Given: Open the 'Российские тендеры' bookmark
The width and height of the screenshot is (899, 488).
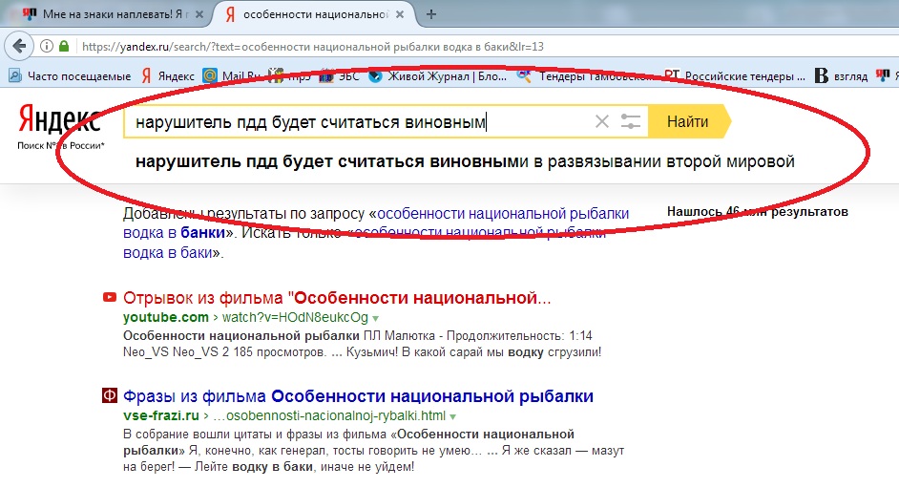Looking at the screenshot, I should tap(735, 75).
